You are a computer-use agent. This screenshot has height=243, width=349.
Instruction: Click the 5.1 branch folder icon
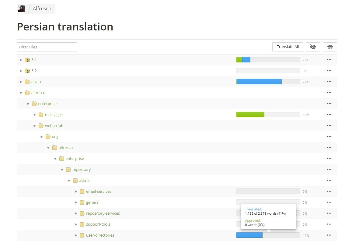click(x=27, y=60)
